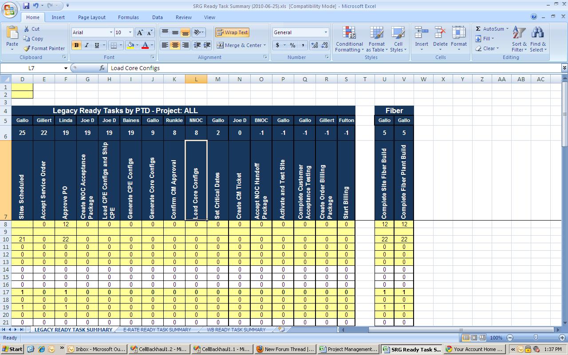568x355 pixels.
Task: Switch to Page Break Preview in status bar
Action: point(482,338)
